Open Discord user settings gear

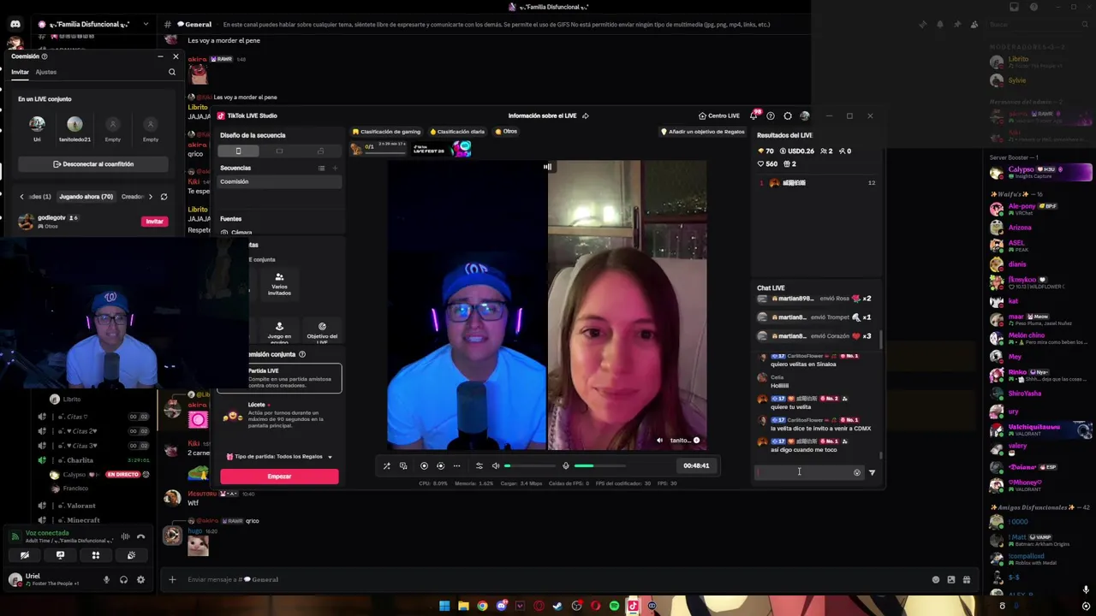pyautogui.click(x=140, y=579)
